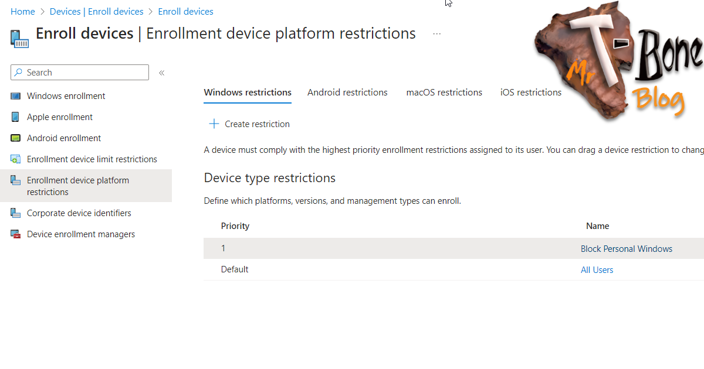The width and height of the screenshot is (704, 369).
Task: Open the ellipsis more options menu
Action: click(437, 34)
